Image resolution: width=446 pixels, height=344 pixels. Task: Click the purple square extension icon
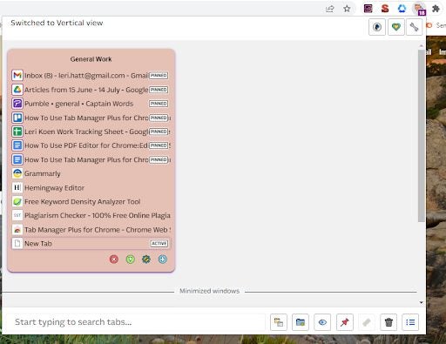pyautogui.click(x=368, y=9)
